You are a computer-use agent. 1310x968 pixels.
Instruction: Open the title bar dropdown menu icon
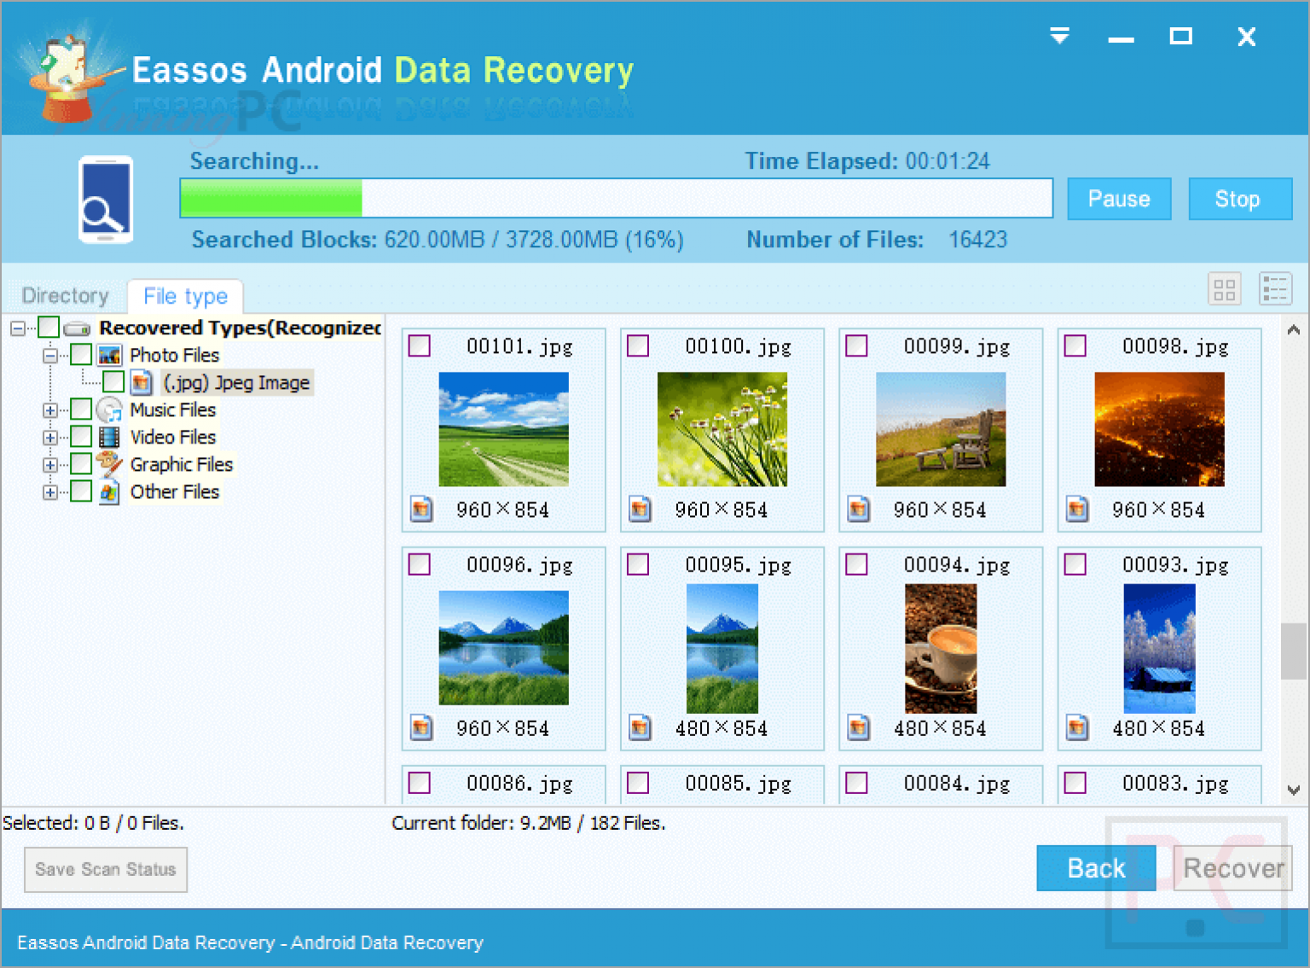[1059, 36]
